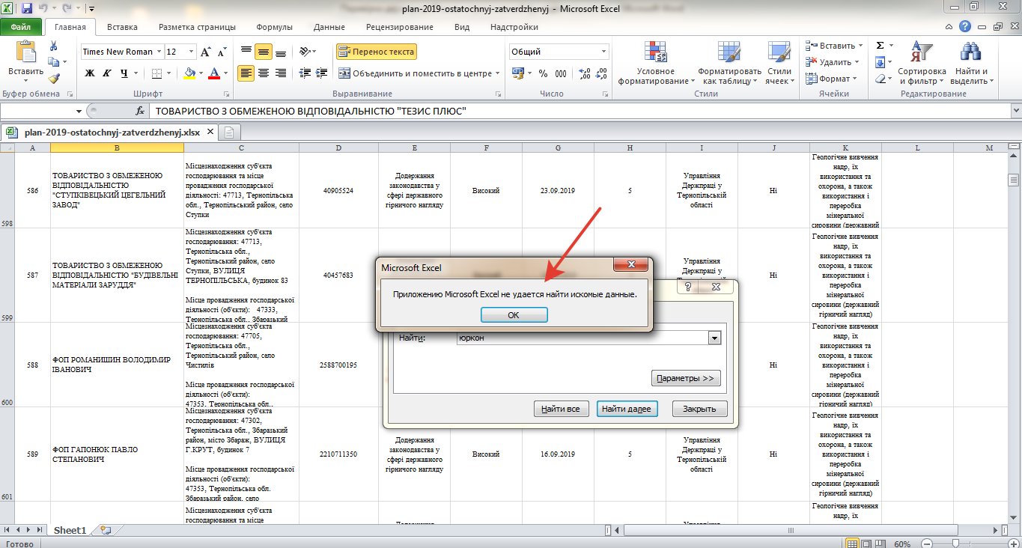Click the Параметры >> button

[x=686, y=378]
